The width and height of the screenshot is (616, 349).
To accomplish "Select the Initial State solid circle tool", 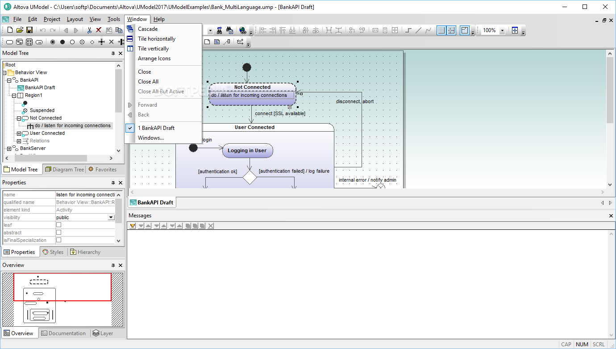I will [62, 42].
